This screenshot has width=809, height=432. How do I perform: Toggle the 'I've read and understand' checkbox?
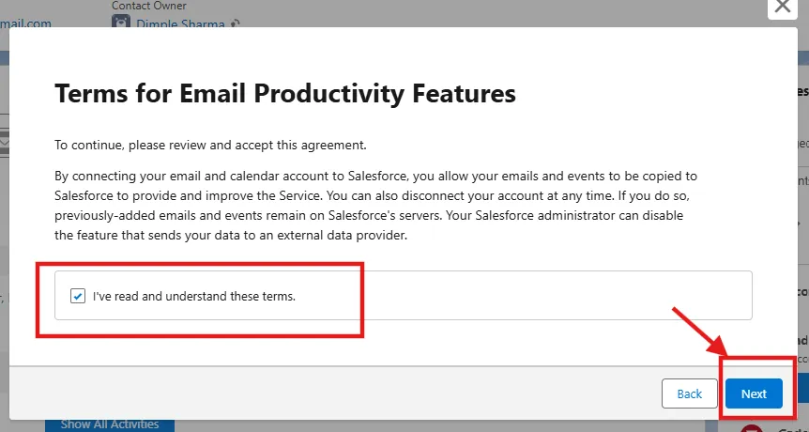(x=78, y=296)
